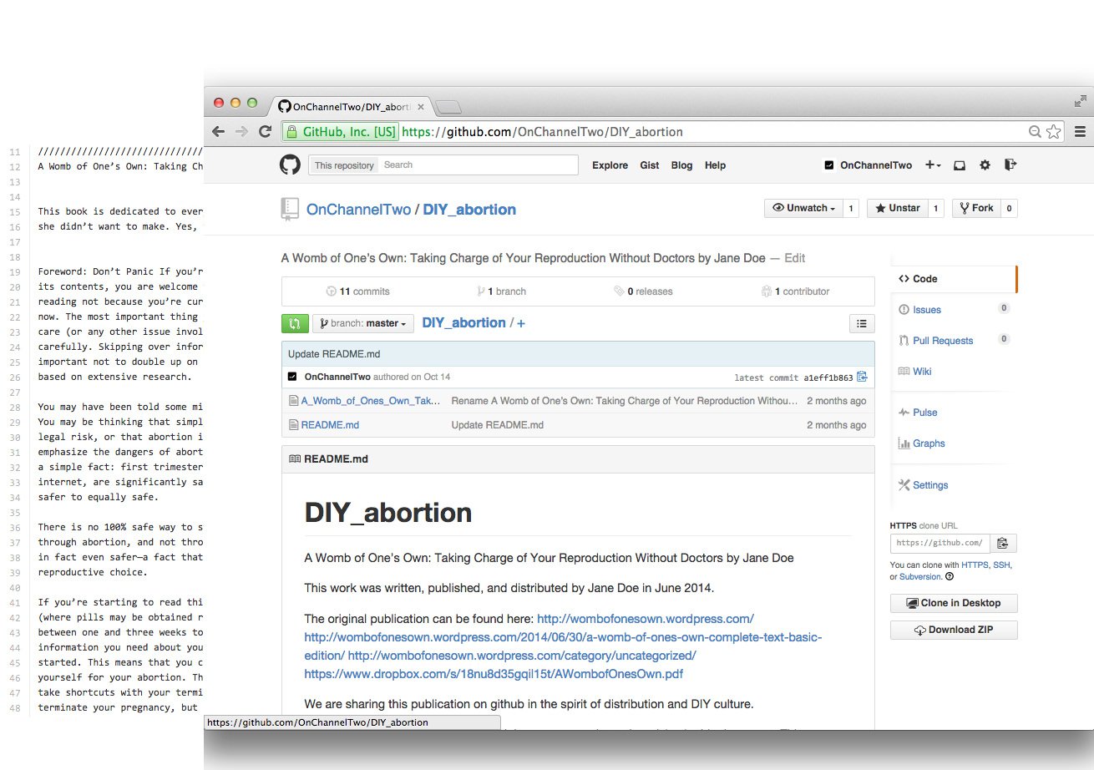Click the stargazers count beside Unstar
Viewport: 1094px width, 770px height.
coord(936,208)
